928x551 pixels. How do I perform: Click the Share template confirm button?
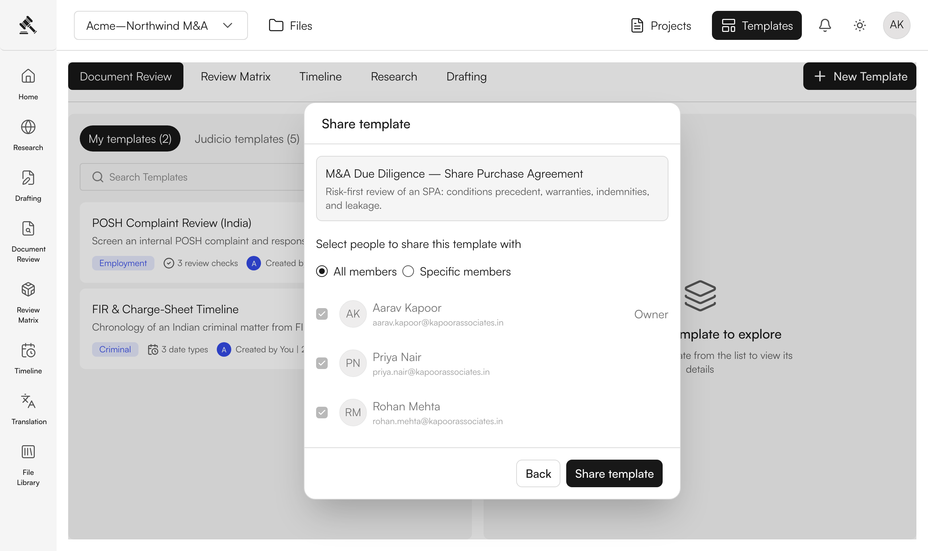pyautogui.click(x=614, y=473)
